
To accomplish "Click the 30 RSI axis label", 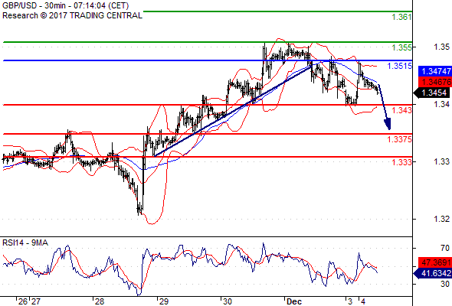I will [445, 284].
